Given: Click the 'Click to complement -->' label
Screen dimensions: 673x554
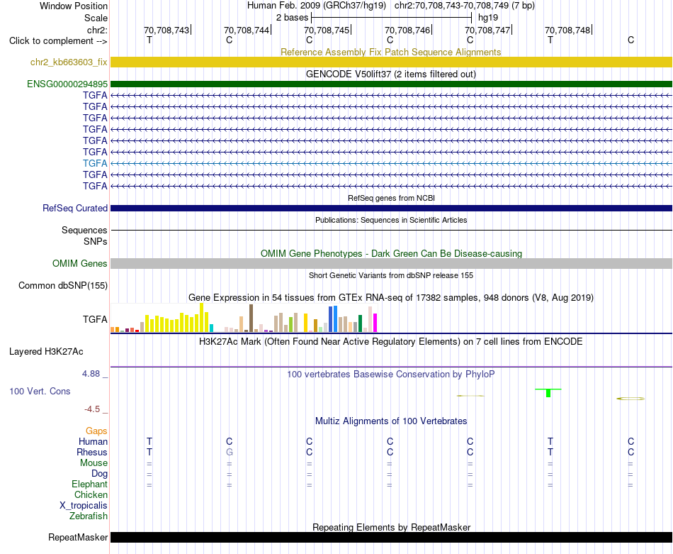Looking at the screenshot, I should click(58, 41).
